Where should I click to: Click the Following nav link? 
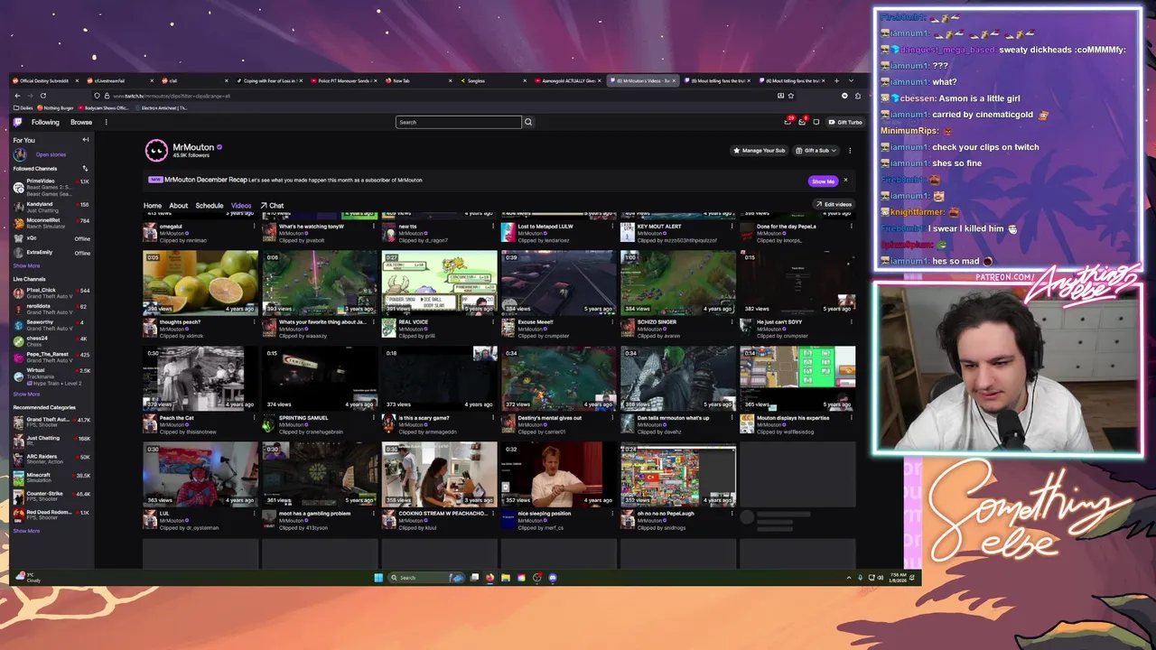pyautogui.click(x=45, y=122)
